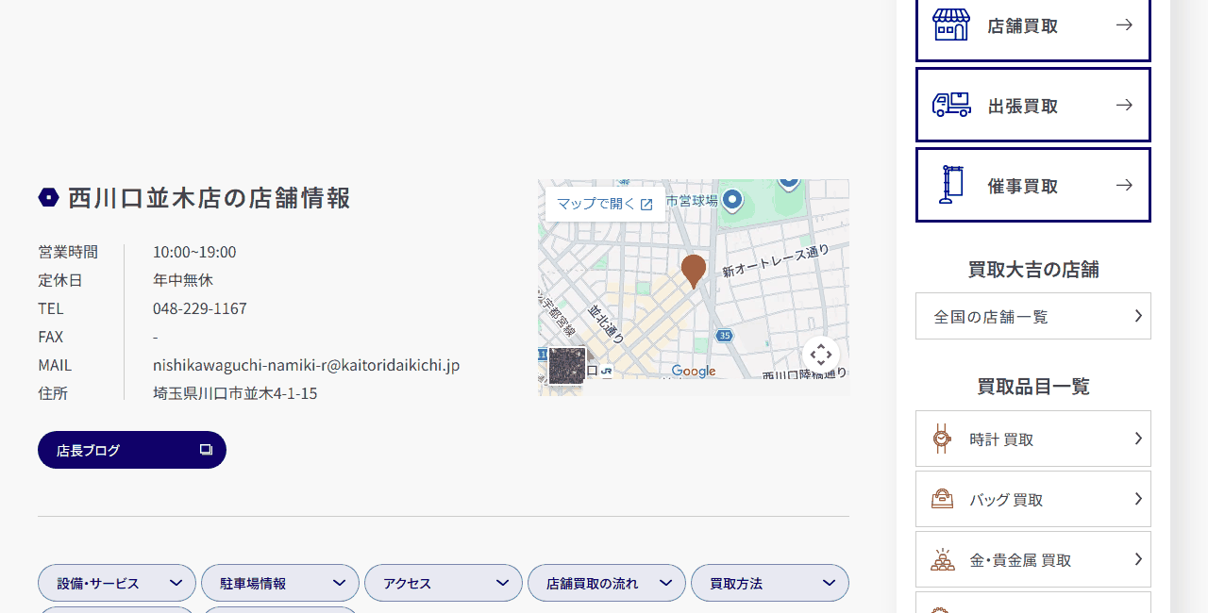
Task: Click the banner flag icon for 催事買取
Action: tap(950, 185)
